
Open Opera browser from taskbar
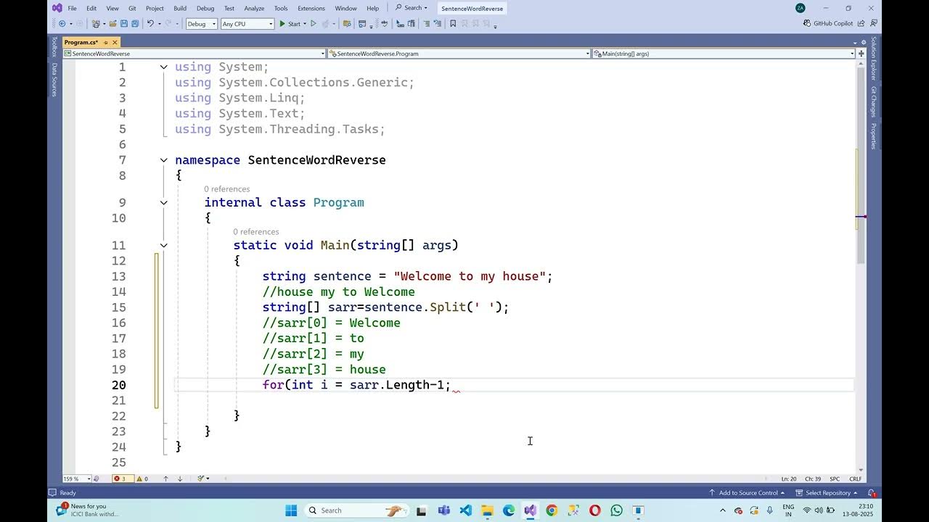point(595,510)
